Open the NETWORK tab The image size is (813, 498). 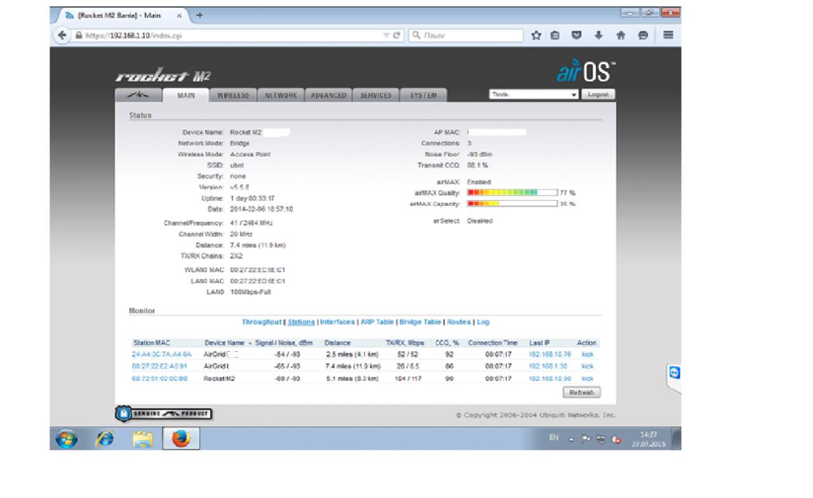pos(281,95)
